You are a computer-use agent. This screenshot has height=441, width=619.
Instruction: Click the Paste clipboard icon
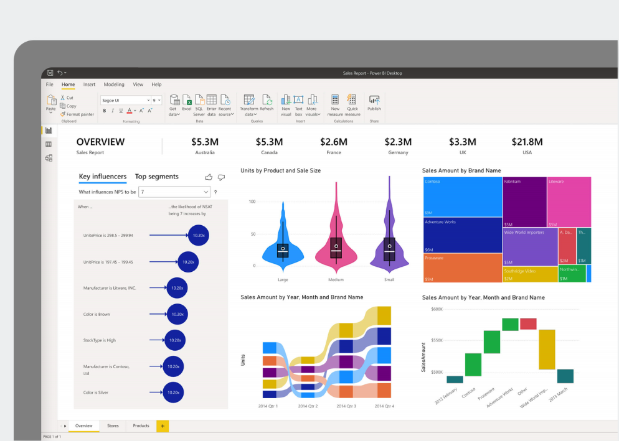pos(51,100)
